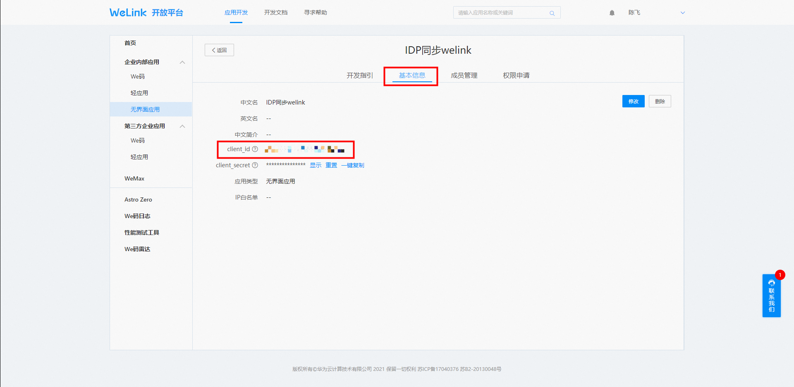Click the 返回 back button
This screenshot has width=794, height=387.
(219, 50)
